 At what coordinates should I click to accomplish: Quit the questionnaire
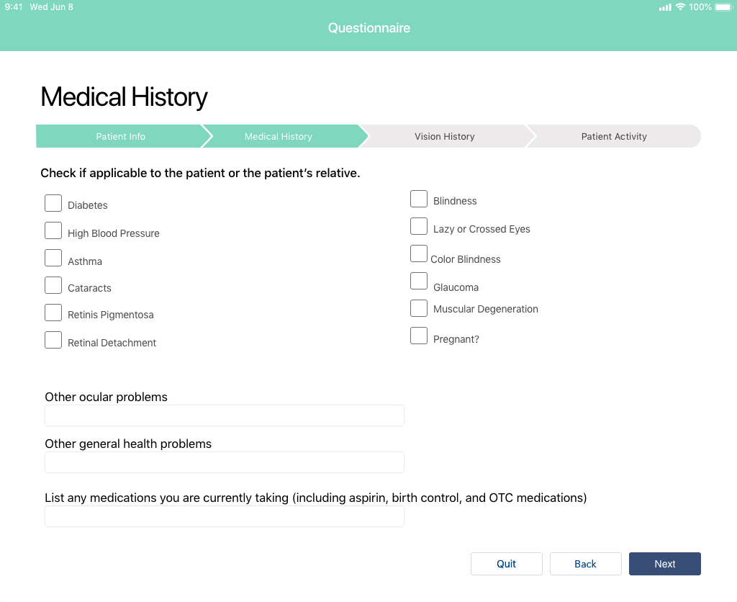click(x=506, y=564)
